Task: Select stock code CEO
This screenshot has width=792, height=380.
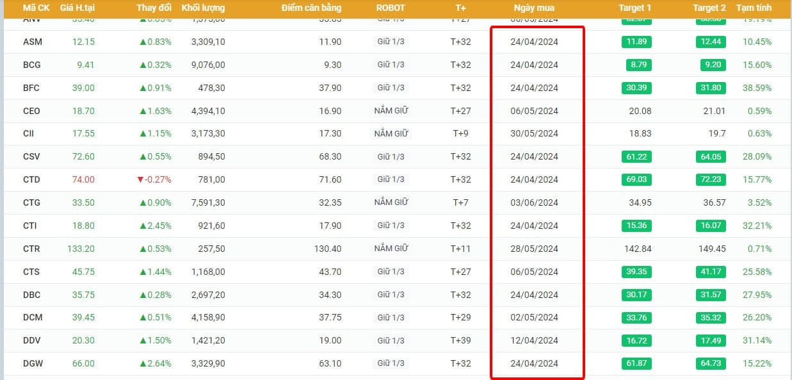Action: click(31, 111)
